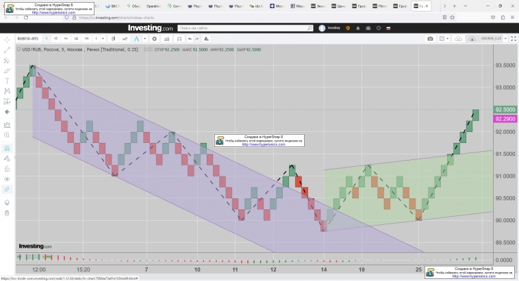Toggle stay in drawing mode
Screen dimensions: 519x281
7,159
